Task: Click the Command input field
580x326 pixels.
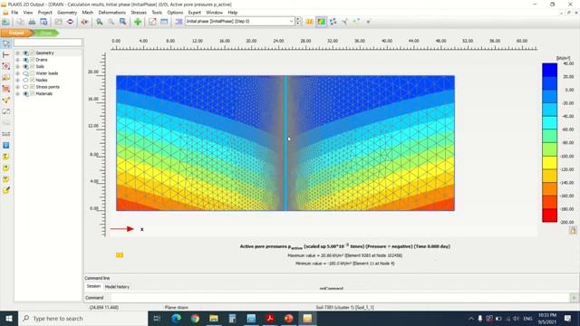Action: click(340, 298)
